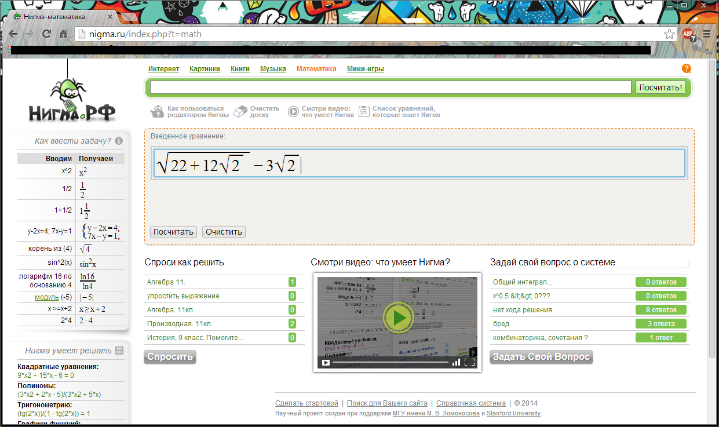Click the info icon beside Как ввести задачу
719x427 pixels.
click(x=119, y=141)
